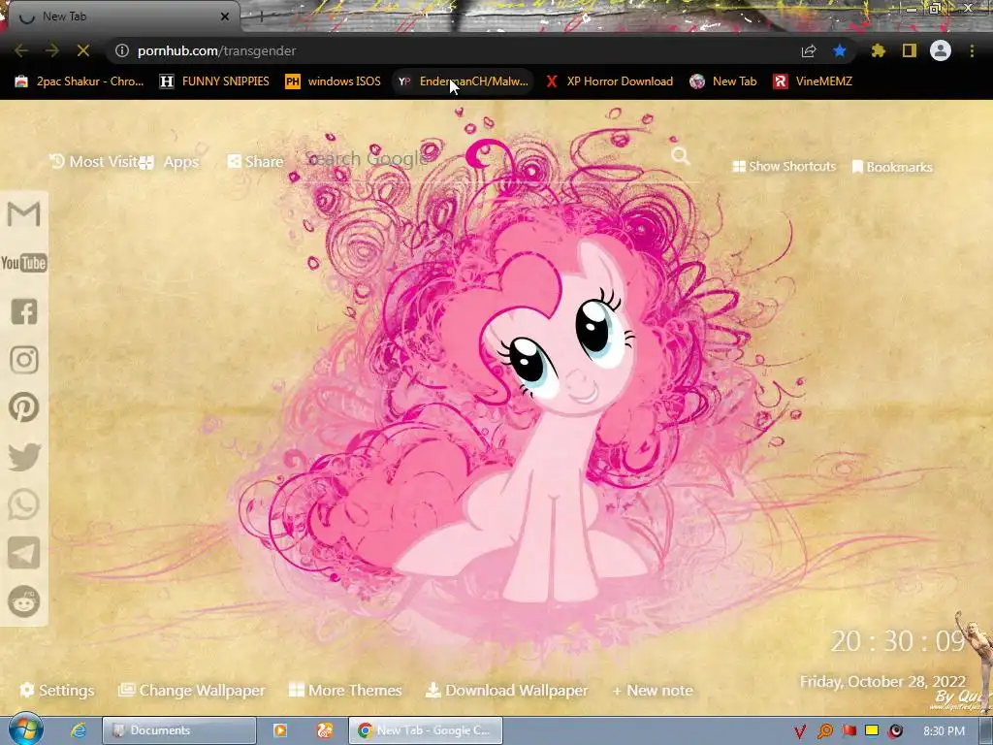
Task: Click the yellow square tray icon
Action: 872,730
